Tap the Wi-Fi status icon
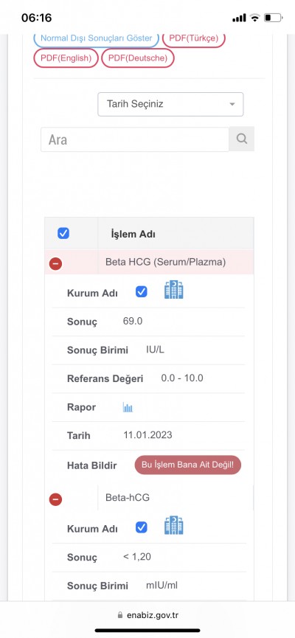The height and width of the screenshot is (638, 295). 255,18
